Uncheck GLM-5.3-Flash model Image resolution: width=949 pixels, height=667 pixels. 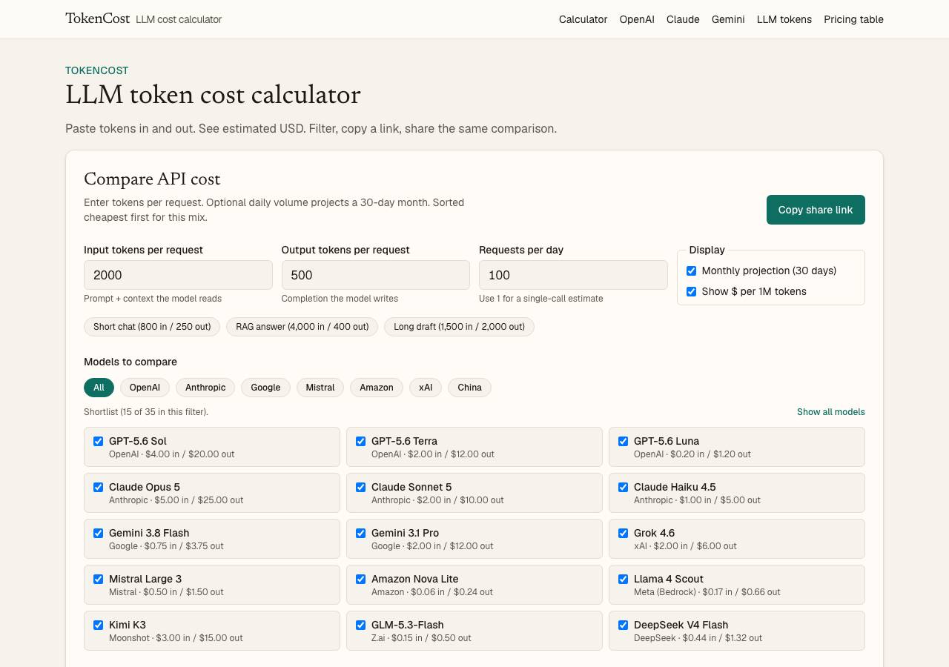coord(360,625)
